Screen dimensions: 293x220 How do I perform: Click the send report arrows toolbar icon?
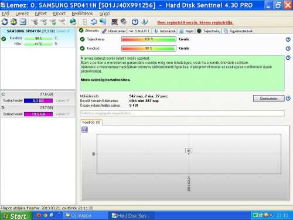coord(94,22)
